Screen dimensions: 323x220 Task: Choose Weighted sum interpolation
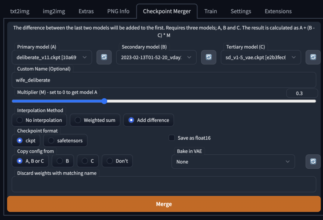click(x=95, y=120)
